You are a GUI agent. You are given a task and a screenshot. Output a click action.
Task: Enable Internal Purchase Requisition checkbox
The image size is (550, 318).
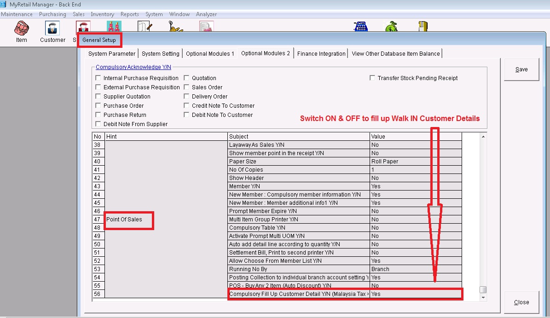pyautogui.click(x=98, y=78)
